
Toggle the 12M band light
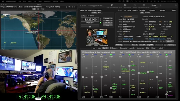(x=157, y=55)
